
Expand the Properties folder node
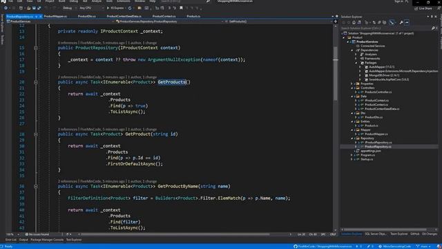tap(352, 84)
